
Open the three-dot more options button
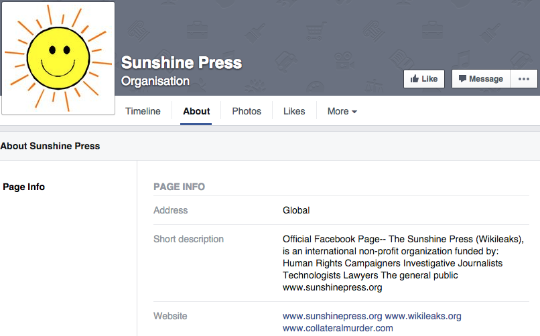coord(524,79)
